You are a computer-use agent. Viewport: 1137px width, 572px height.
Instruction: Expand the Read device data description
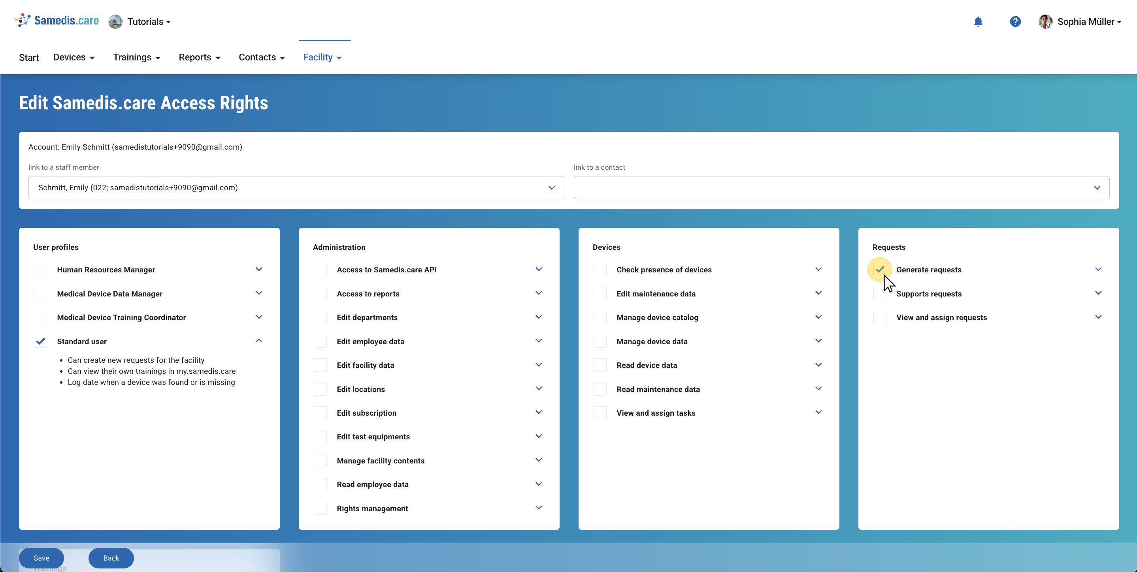[x=819, y=365]
